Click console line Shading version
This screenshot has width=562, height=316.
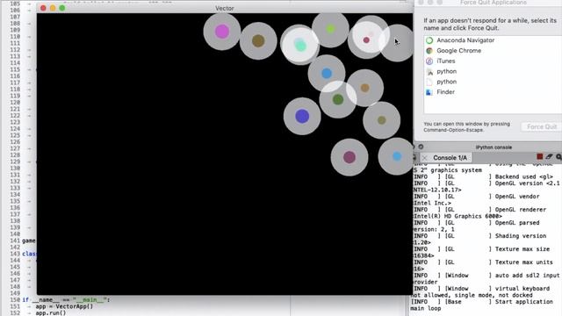(x=480, y=236)
